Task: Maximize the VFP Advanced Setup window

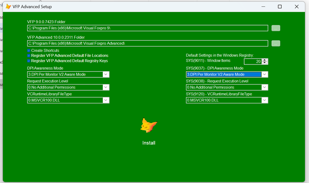Action: (x=279, y=7)
